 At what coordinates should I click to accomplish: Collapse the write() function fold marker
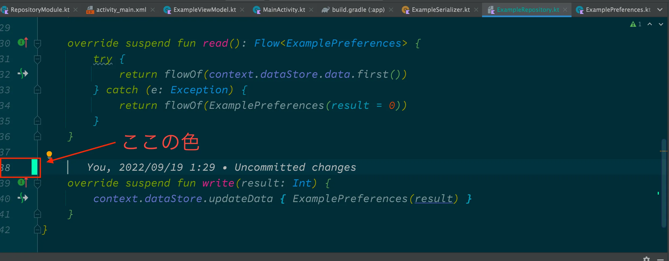coord(37,183)
